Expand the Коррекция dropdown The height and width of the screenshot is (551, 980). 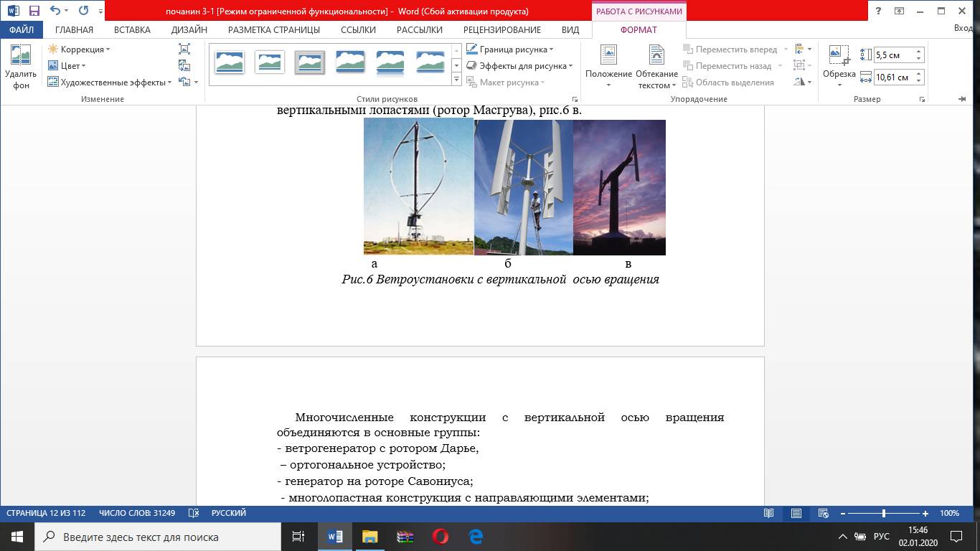[79, 50]
